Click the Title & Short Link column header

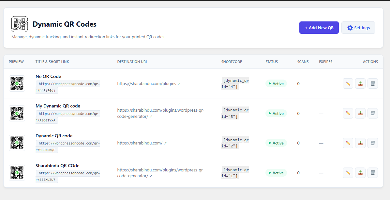click(52, 62)
